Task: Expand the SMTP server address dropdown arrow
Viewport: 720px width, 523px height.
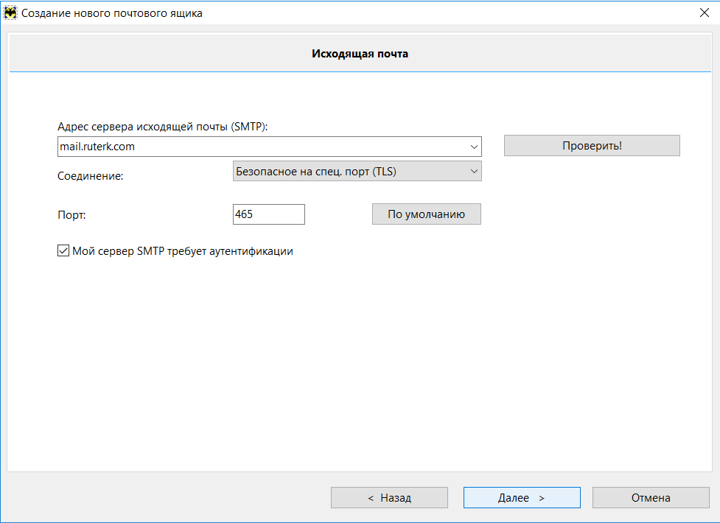Action: pos(474,147)
